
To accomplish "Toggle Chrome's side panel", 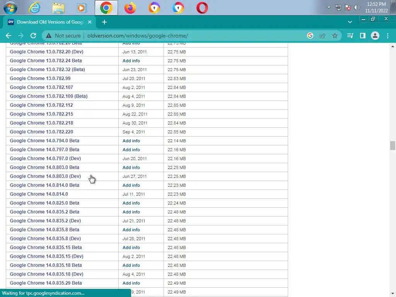I will click(363, 36).
